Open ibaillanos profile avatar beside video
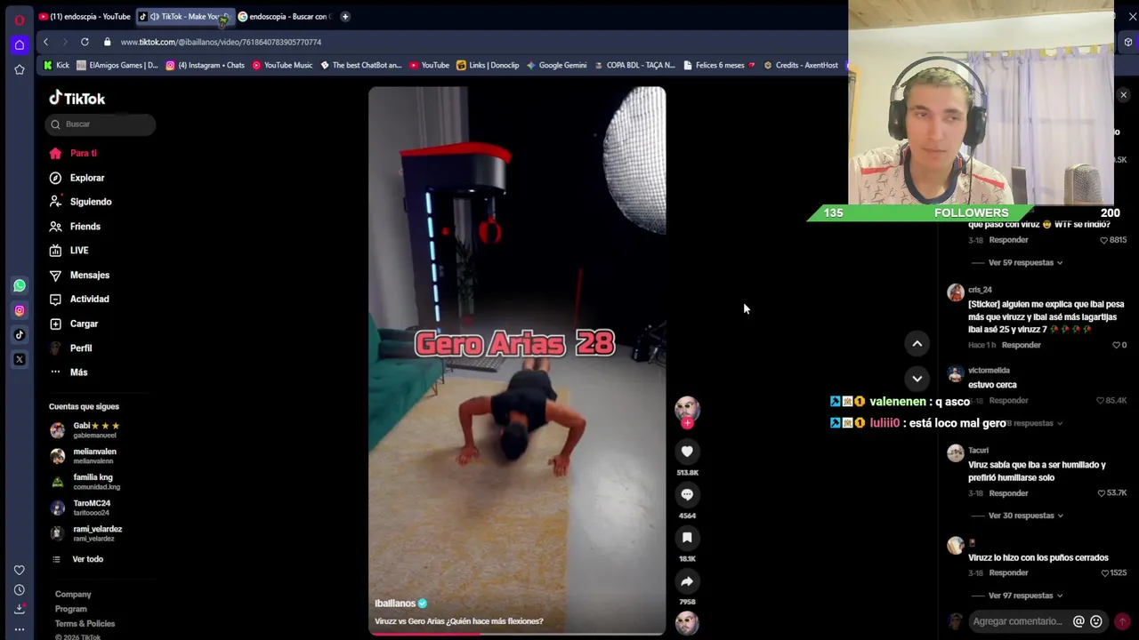Screen dimensions: 1139x640 (x=687, y=409)
